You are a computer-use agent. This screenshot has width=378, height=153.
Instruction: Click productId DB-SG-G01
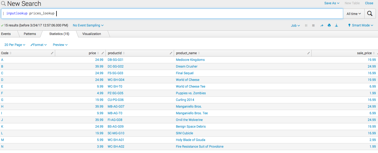[116, 60]
